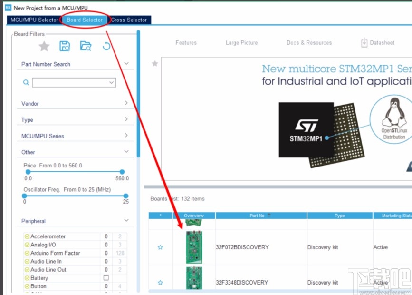Expand the Type filter section
This screenshot has height=295, width=412.
[x=126, y=119]
